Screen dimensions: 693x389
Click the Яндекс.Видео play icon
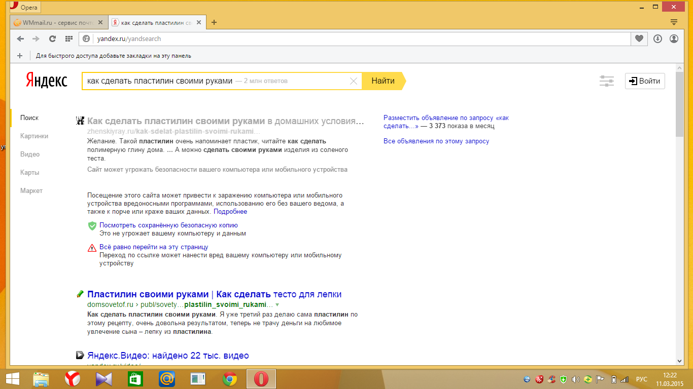[80, 356]
